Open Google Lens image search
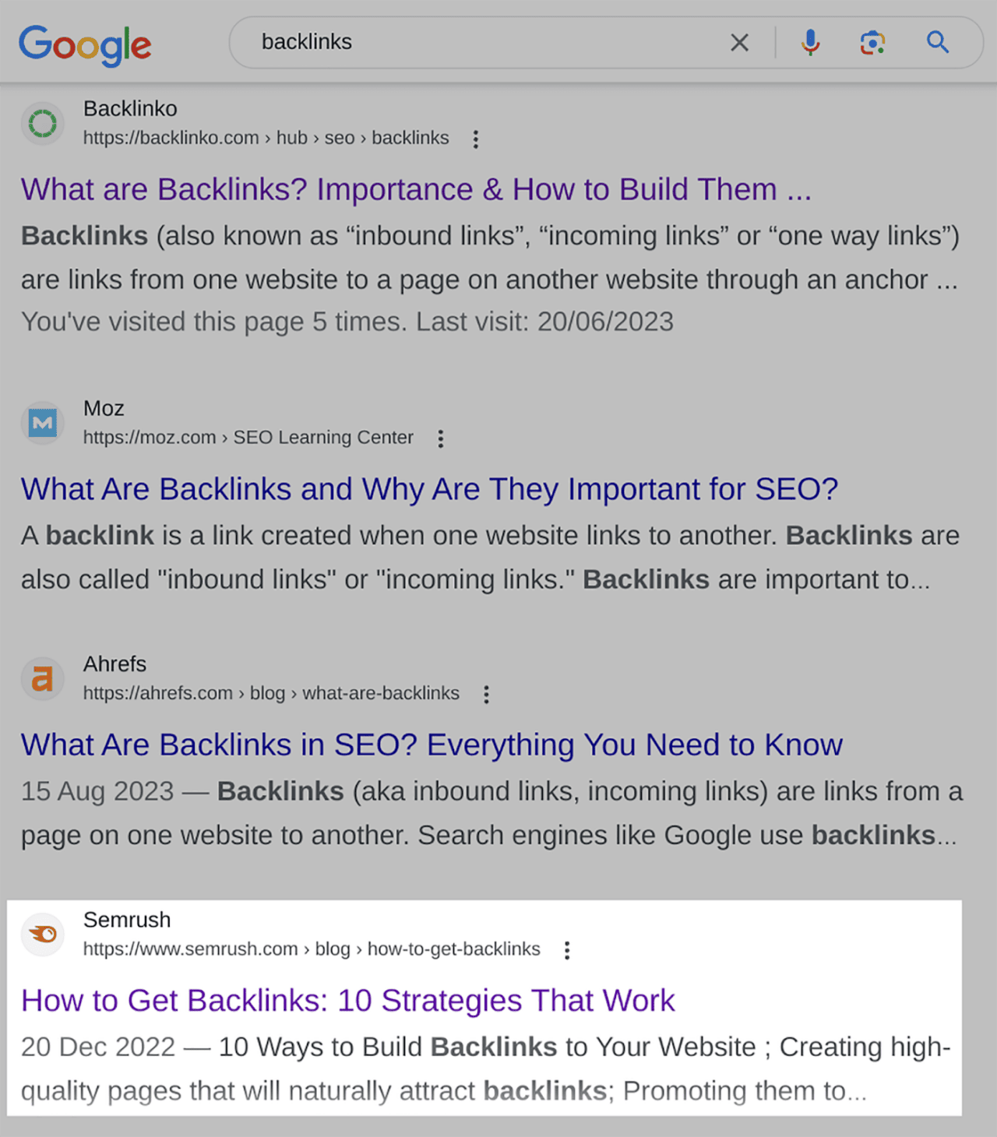 coord(872,43)
